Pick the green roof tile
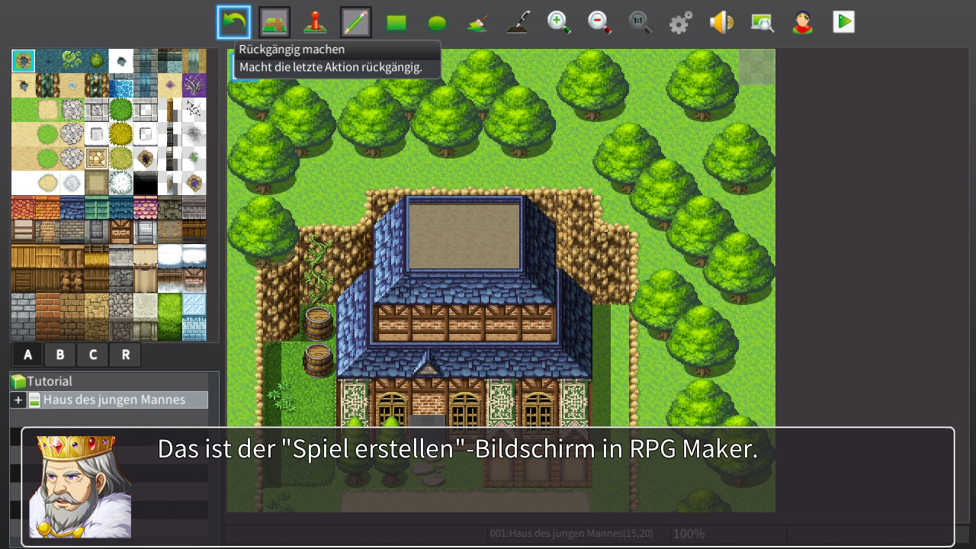 point(96,207)
